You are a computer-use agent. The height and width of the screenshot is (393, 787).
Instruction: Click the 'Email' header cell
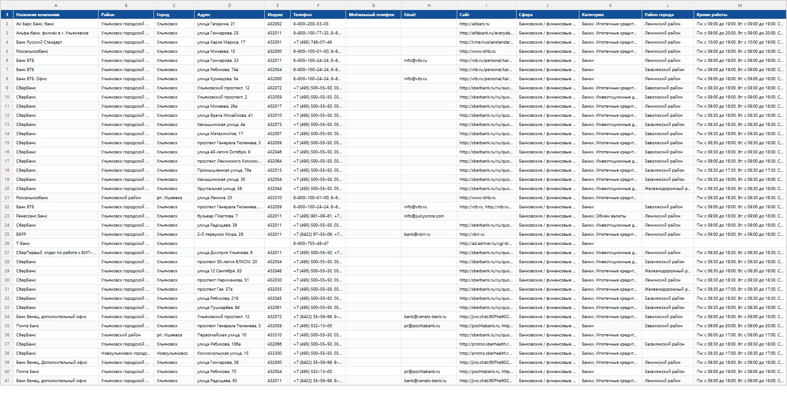tap(429, 14)
